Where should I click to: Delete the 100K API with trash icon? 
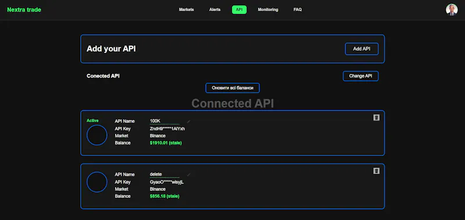(376, 118)
